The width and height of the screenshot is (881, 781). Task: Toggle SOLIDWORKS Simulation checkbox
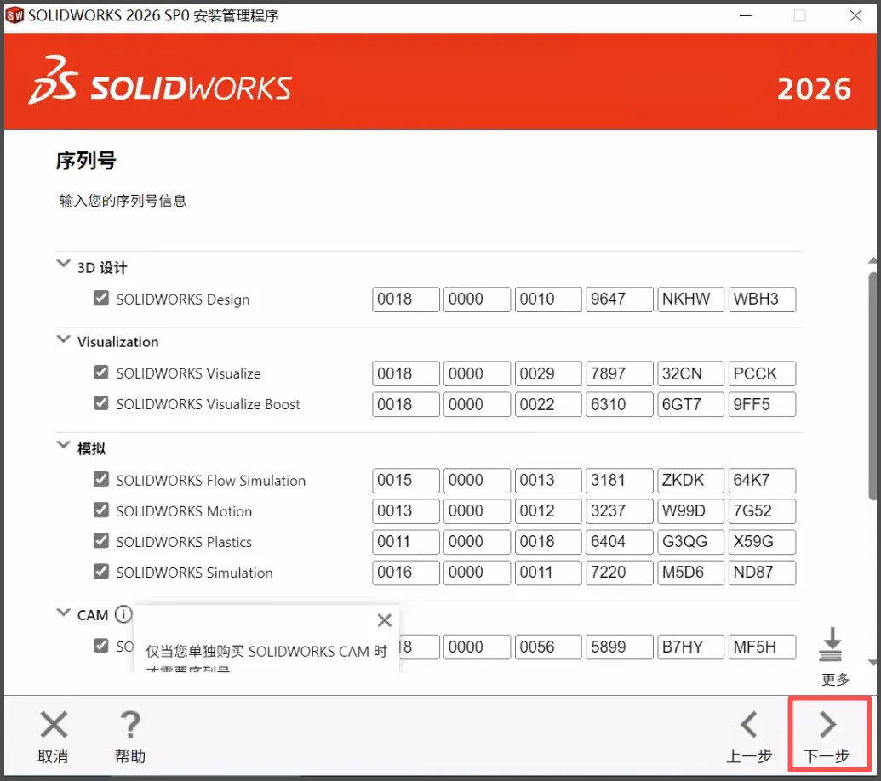pyautogui.click(x=101, y=572)
